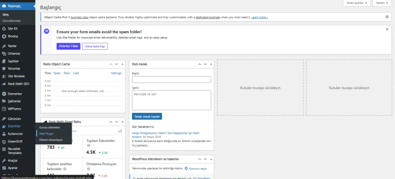This screenshot has width=395, height=179.
Task: Click help icon beside Toplam anahtar kelimeler
Action: [65, 169]
